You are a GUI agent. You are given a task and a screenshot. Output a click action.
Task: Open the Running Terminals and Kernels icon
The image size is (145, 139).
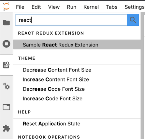tap(7, 44)
